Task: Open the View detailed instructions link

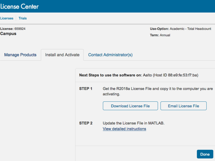Action: point(124,129)
